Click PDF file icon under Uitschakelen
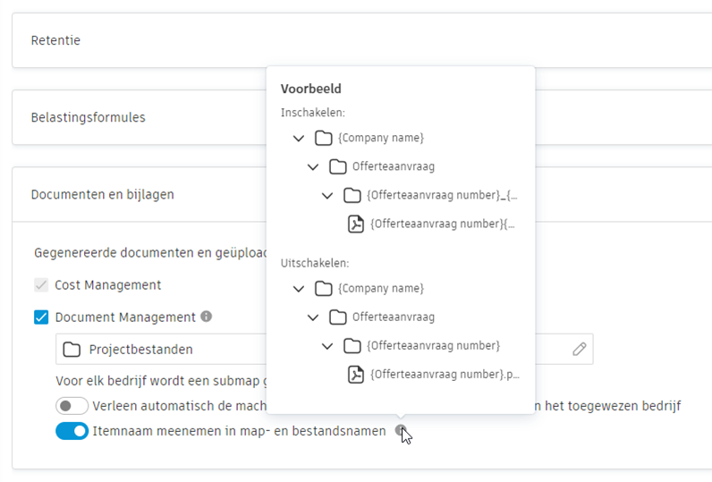 [x=356, y=374]
